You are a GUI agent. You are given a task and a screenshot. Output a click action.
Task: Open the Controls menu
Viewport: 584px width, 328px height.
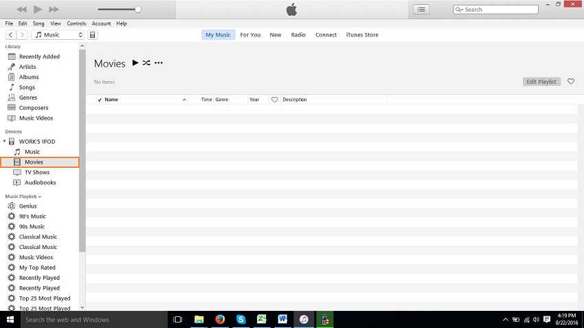coord(76,23)
